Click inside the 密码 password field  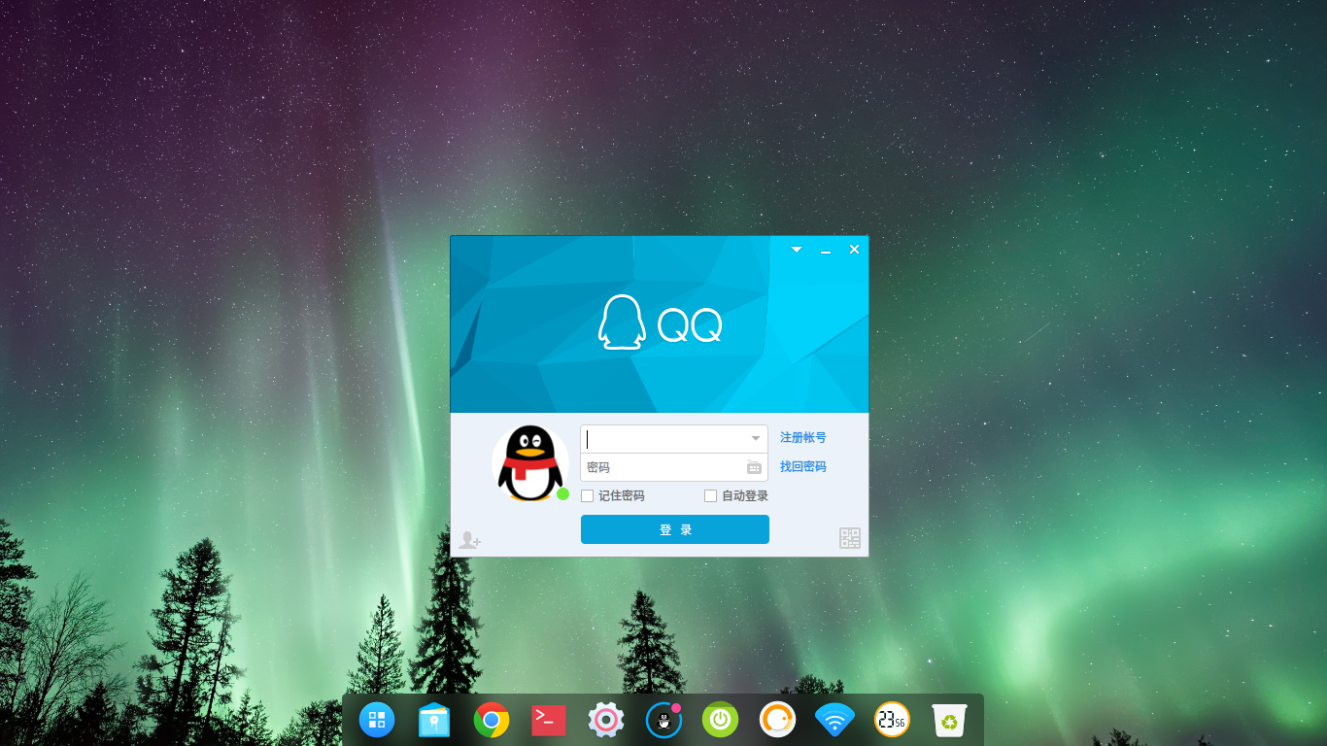661,467
